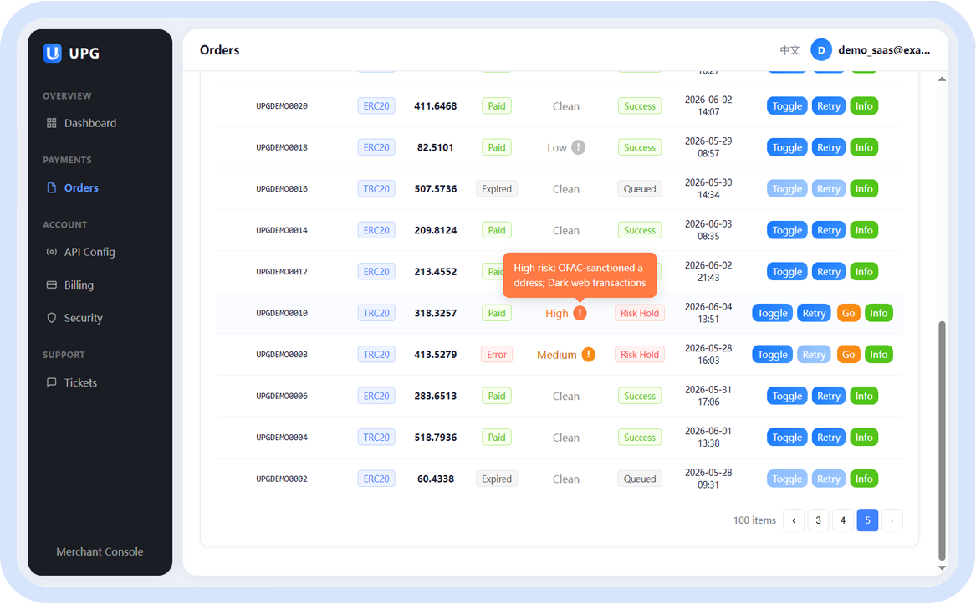Go to page 4

pyautogui.click(x=843, y=520)
